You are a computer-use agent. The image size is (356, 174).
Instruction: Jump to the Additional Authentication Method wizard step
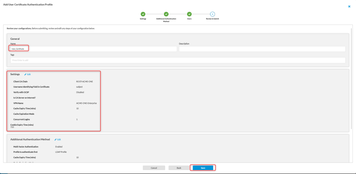(166, 14)
